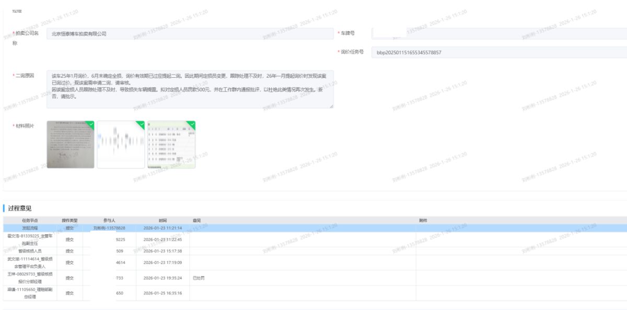Click inside the 二询原因 text area
Viewport: 627px width, 310px height.
pyautogui.click(x=190, y=89)
